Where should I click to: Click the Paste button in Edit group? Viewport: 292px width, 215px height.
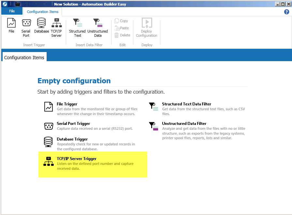(x=122, y=28)
